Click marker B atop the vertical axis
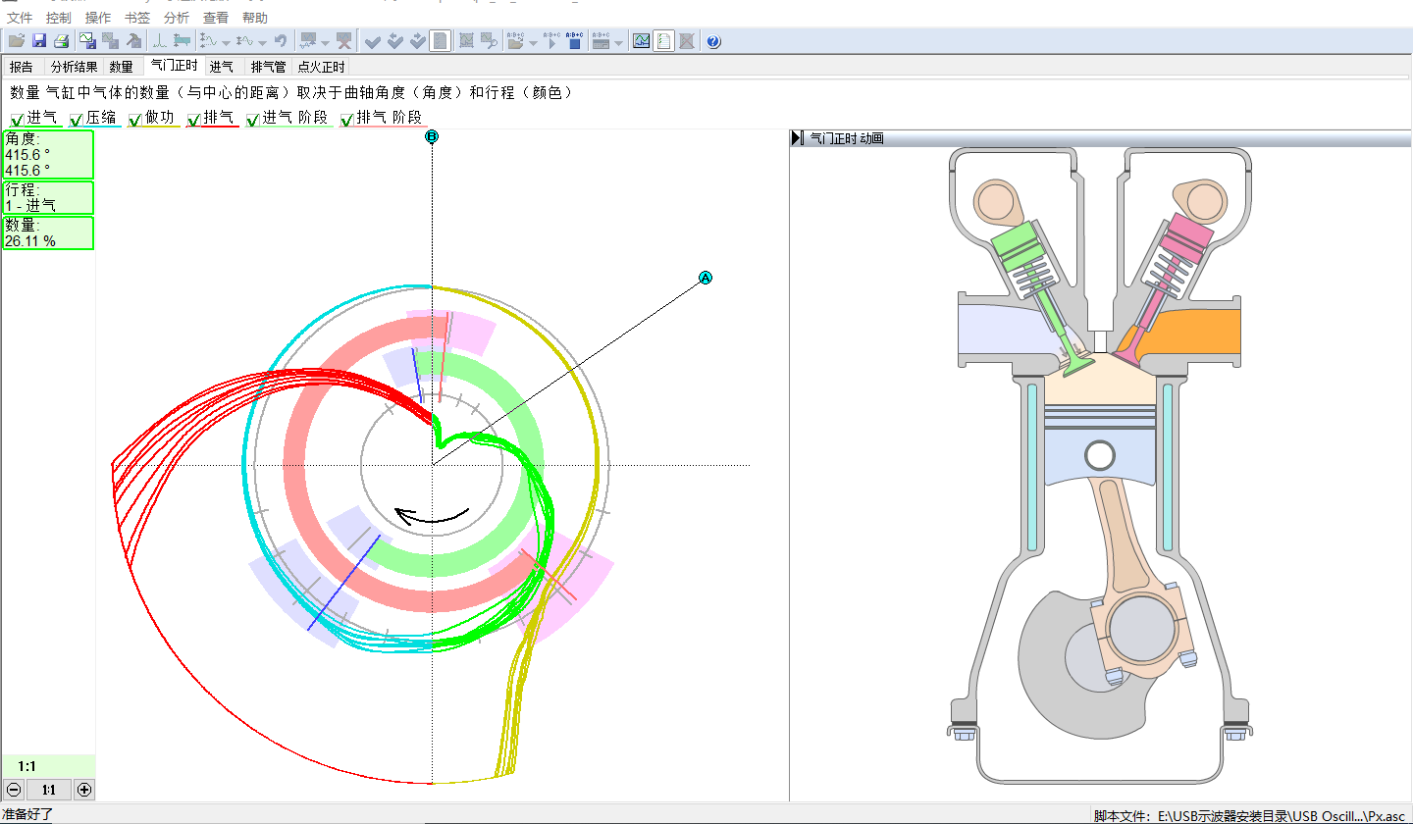Image resolution: width=1413 pixels, height=824 pixels. (432, 137)
